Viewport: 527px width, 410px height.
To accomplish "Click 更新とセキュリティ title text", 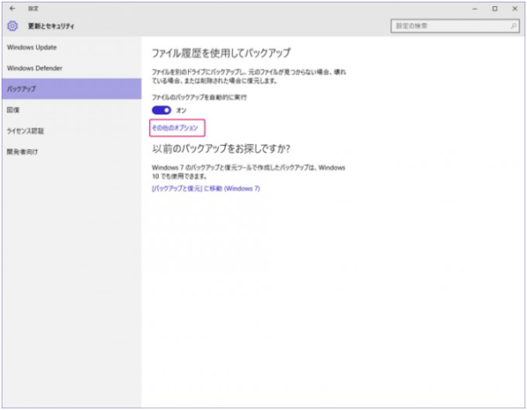I will pos(51,26).
